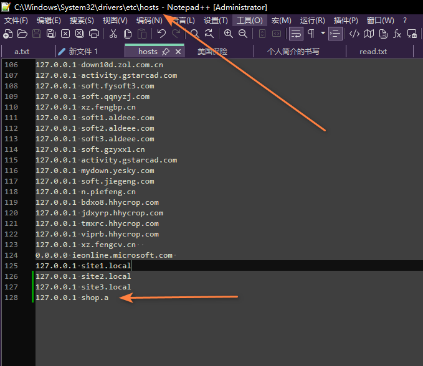
Task: Switch to the a.txt tab
Action: (x=22, y=52)
